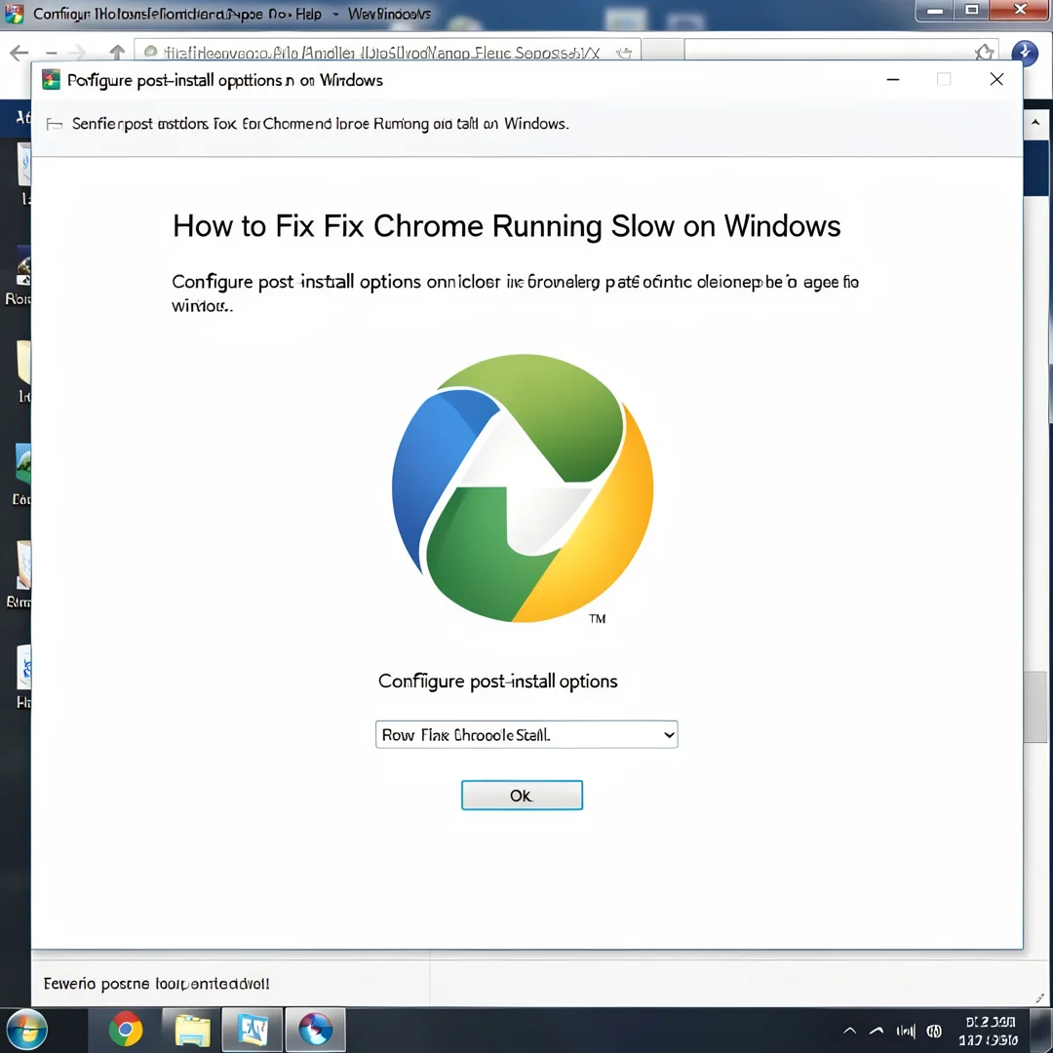Open Chrome from the taskbar
This screenshot has width=1053, height=1053.
pyautogui.click(x=126, y=1030)
